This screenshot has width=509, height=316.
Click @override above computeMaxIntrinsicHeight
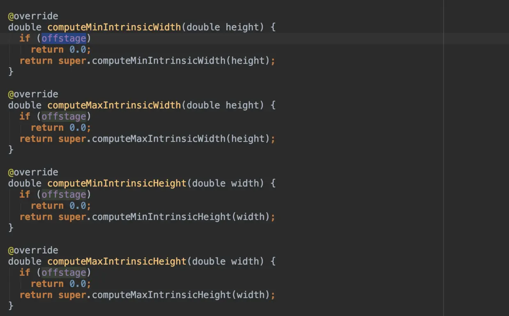tap(33, 250)
